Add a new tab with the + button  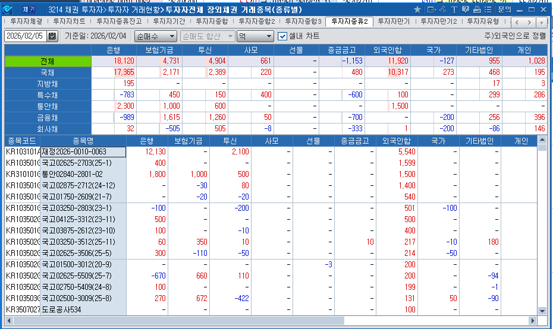tap(541, 23)
